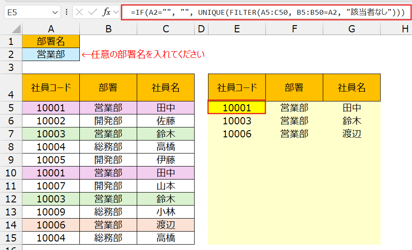Select the column G header

point(351,29)
